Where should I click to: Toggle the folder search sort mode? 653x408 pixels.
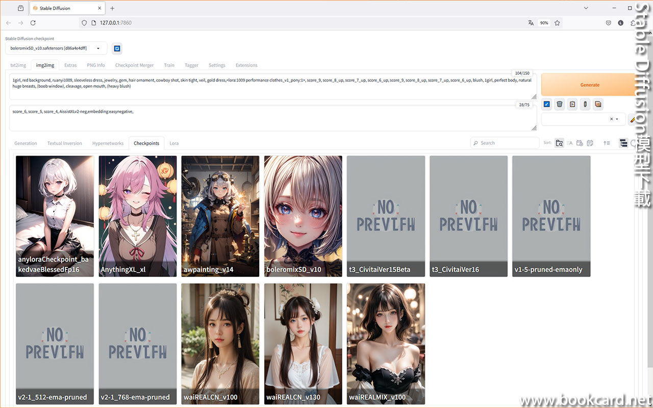click(x=560, y=143)
